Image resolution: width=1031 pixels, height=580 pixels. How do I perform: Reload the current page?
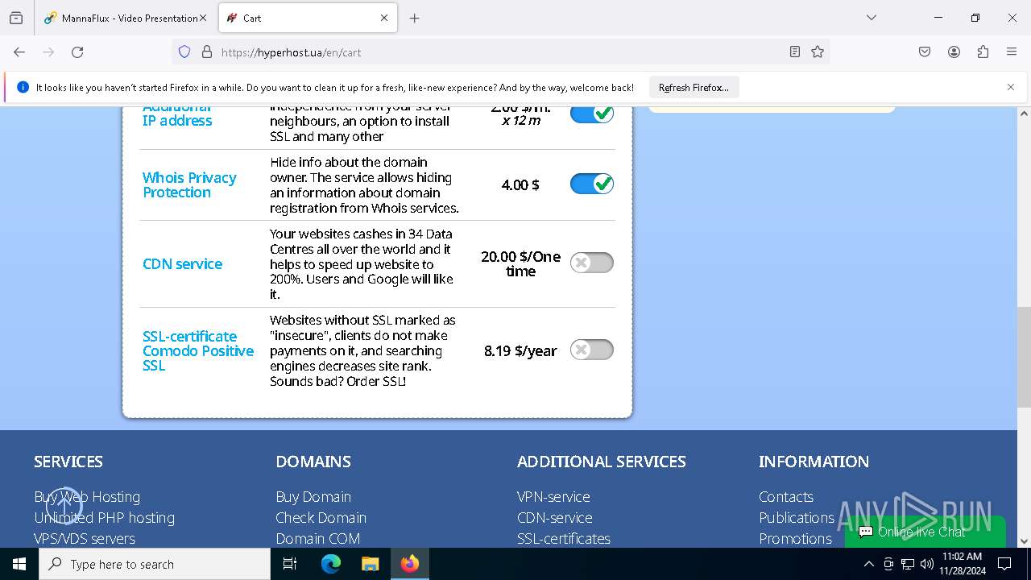pos(77,52)
